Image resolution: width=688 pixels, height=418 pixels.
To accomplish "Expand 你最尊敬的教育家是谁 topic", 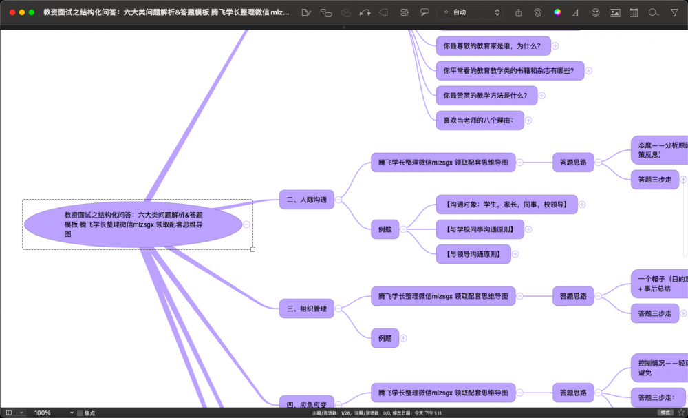I will [x=555, y=45].
